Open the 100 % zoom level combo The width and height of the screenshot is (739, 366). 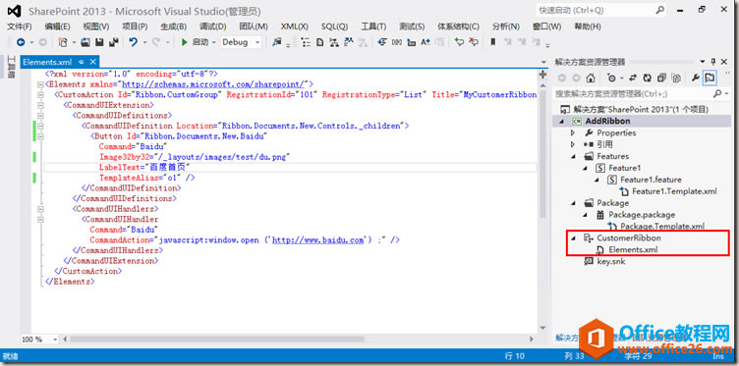[39, 340]
